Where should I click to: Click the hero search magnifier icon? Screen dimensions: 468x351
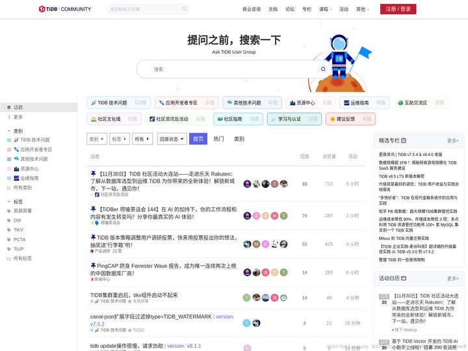click(323, 69)
